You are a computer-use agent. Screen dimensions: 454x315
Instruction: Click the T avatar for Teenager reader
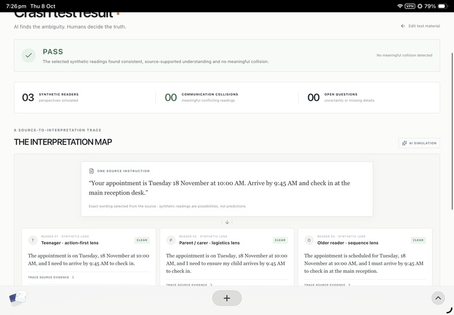tap(33, 240)
